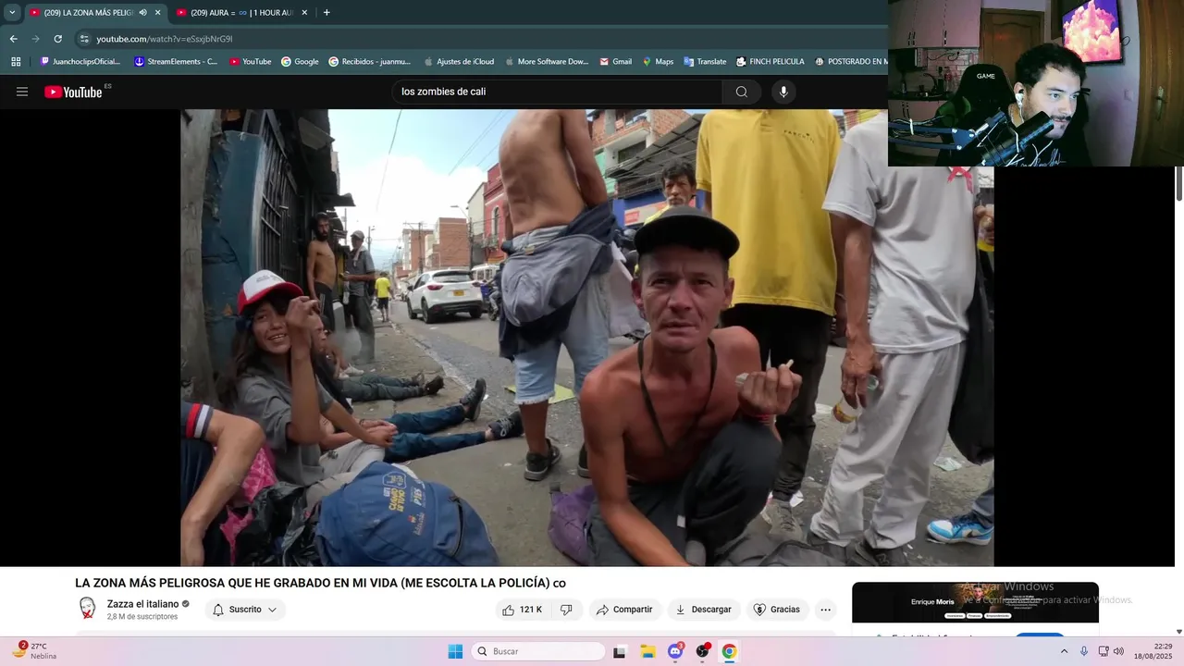Click the search magnifier button

click(x=741, y=92)
